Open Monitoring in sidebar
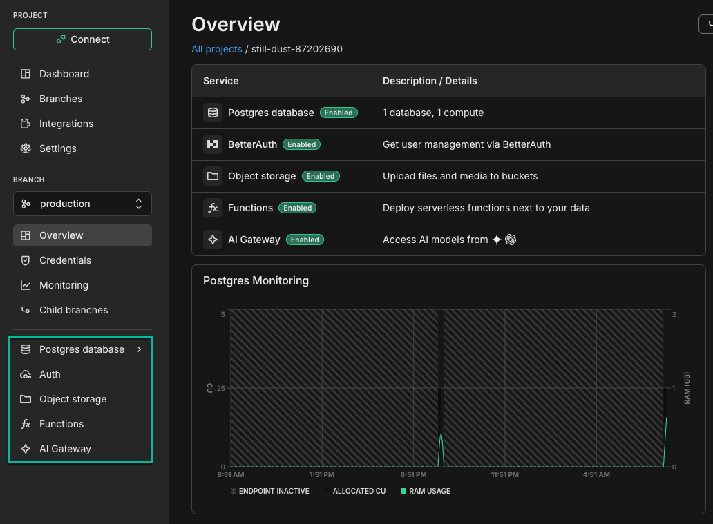This screenshot has width=713, height=524. click(82, 285)
